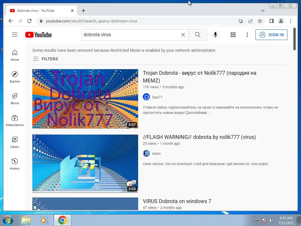Click title 'VIRUS Dobrota on windows 7'

coord(177,201)
